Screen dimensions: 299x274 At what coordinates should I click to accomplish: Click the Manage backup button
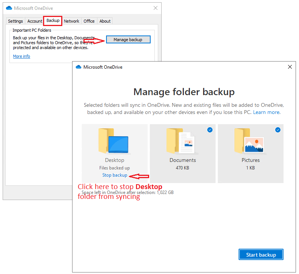point(128,40)
